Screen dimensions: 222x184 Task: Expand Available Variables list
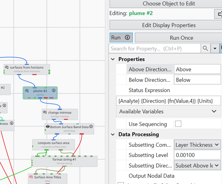[169, 111]
